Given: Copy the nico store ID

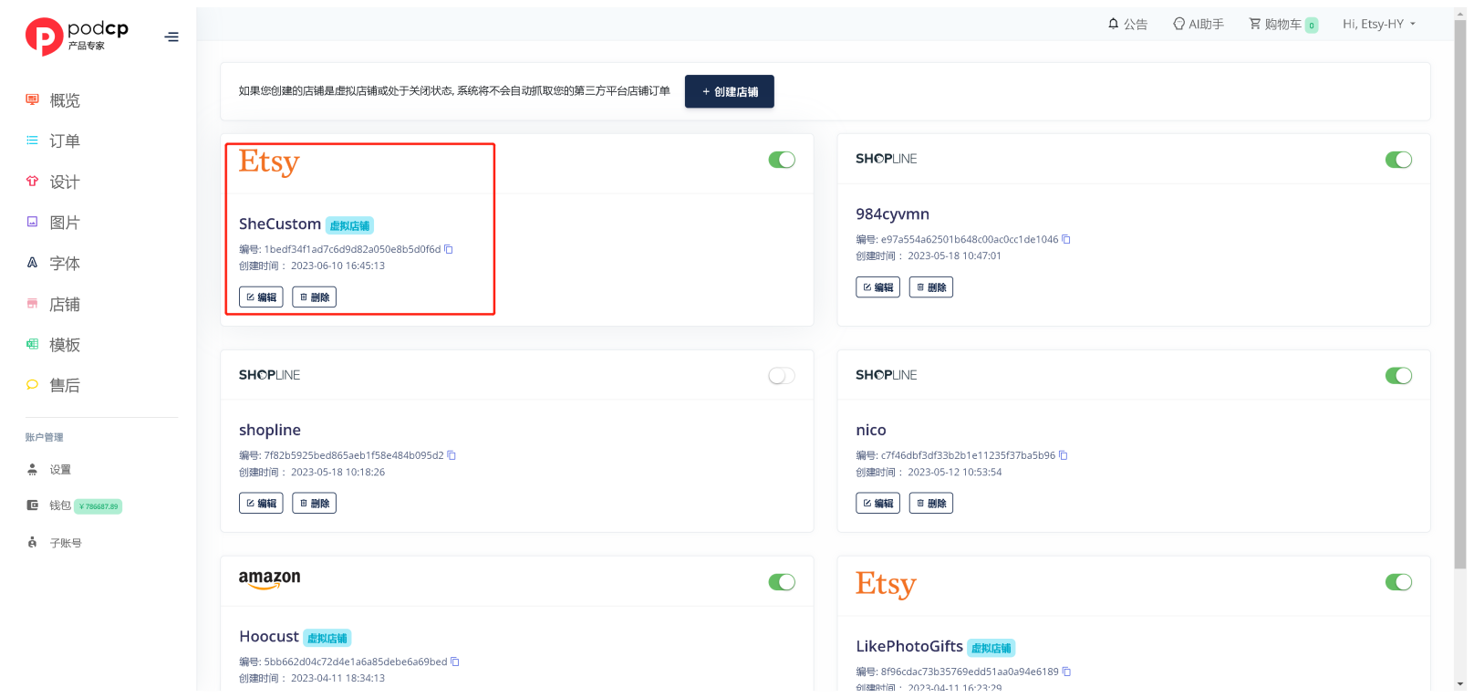Looking at the screenshot, I should click(1063, 455).
